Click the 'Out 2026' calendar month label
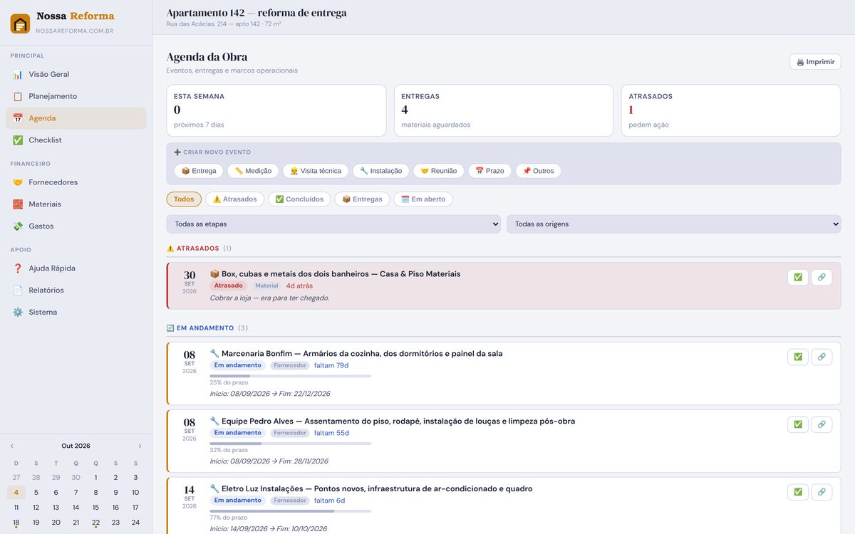The height and width of the screenshot is (534, 855). click(x=76, y=446)
